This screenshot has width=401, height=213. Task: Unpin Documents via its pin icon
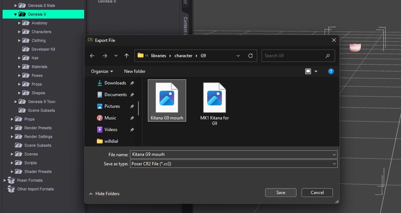[x=132, y=95]
